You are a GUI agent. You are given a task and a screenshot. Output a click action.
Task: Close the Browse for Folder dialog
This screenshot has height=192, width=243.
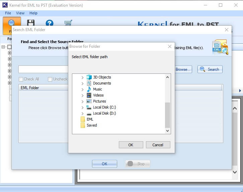[170, 46]
